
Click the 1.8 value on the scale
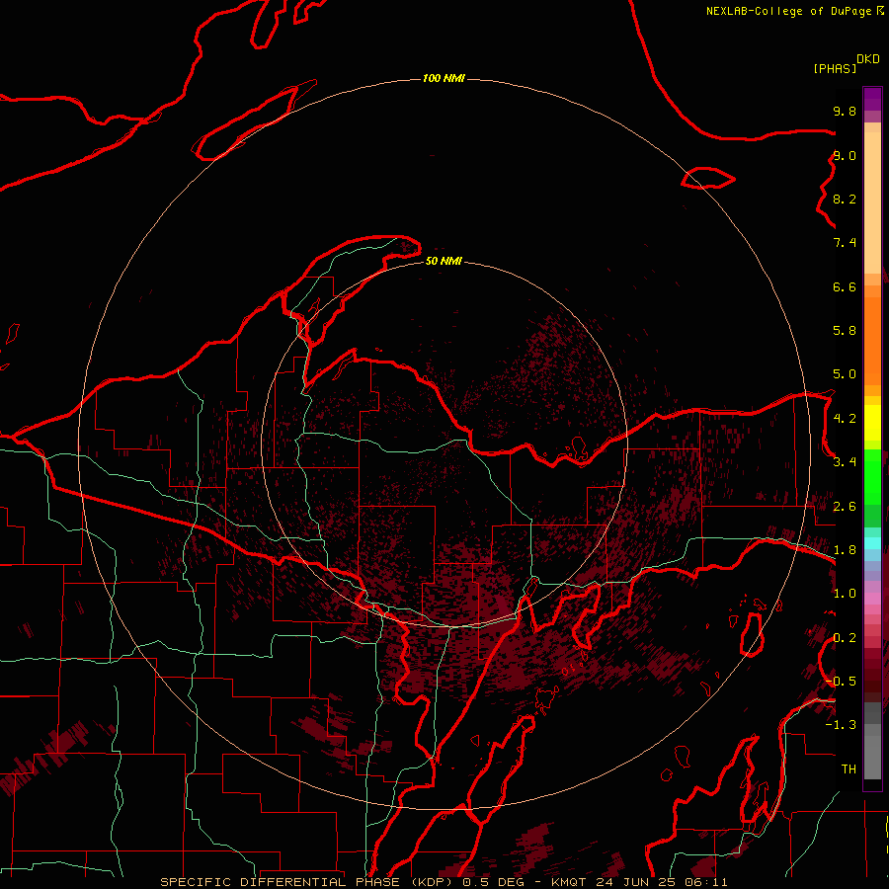pyautogui.click(x=845, y=550)
